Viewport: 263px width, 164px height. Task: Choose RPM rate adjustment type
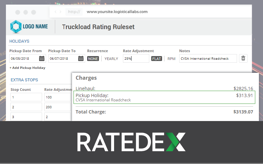(171, 59)
